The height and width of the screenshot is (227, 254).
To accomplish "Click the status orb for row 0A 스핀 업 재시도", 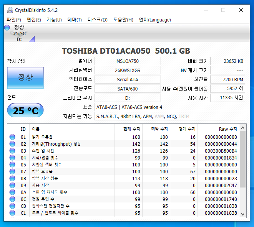I will 12,192.
